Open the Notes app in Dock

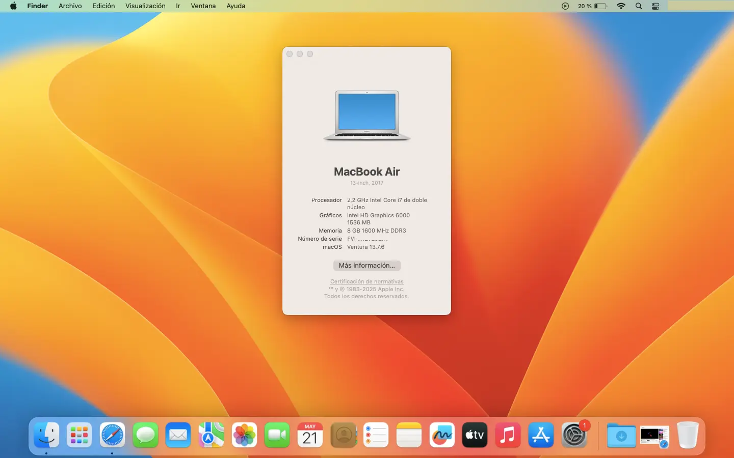click(409, 435)
